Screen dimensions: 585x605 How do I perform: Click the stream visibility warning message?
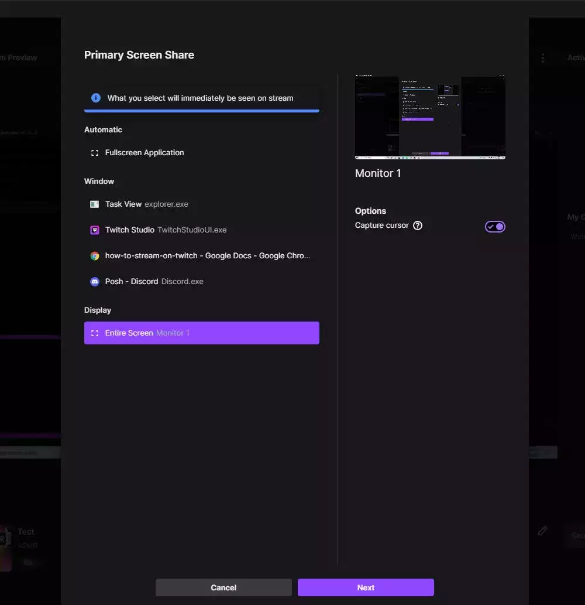click(201, 98)
